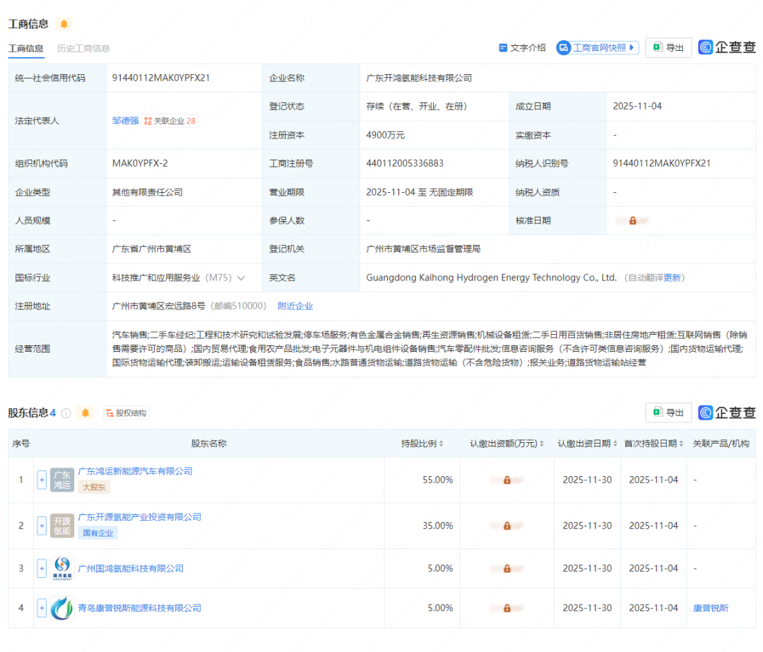This screenshot has height=652, width=763.
Task: Select the 工商信息 tab
Action: 26,48
